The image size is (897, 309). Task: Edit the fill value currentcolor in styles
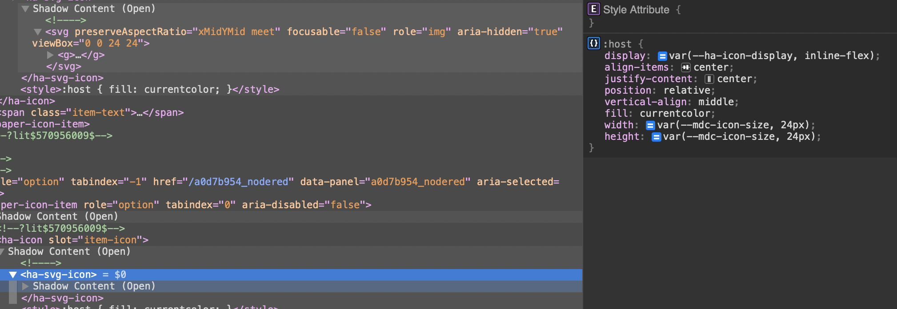click(x=675, y=114)
